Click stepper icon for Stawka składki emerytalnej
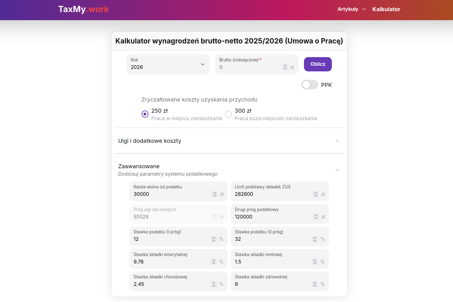The width and height of the screenshot is (453, 302). 213,262
